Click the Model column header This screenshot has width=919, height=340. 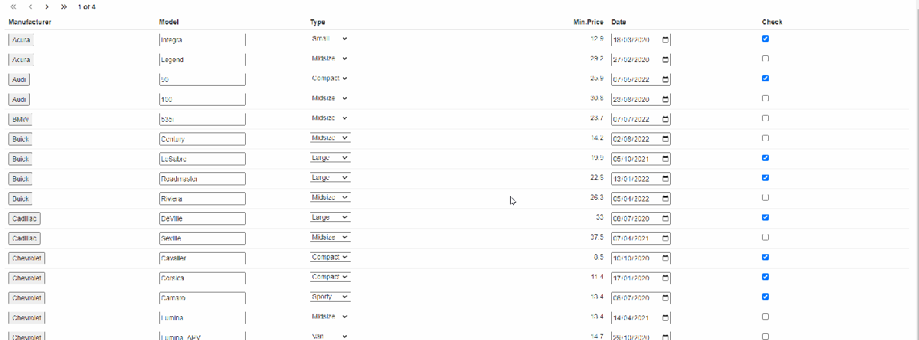pos(168,21)
